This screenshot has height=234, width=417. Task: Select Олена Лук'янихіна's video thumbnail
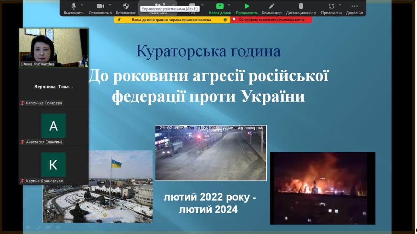(x=54, y=47)
